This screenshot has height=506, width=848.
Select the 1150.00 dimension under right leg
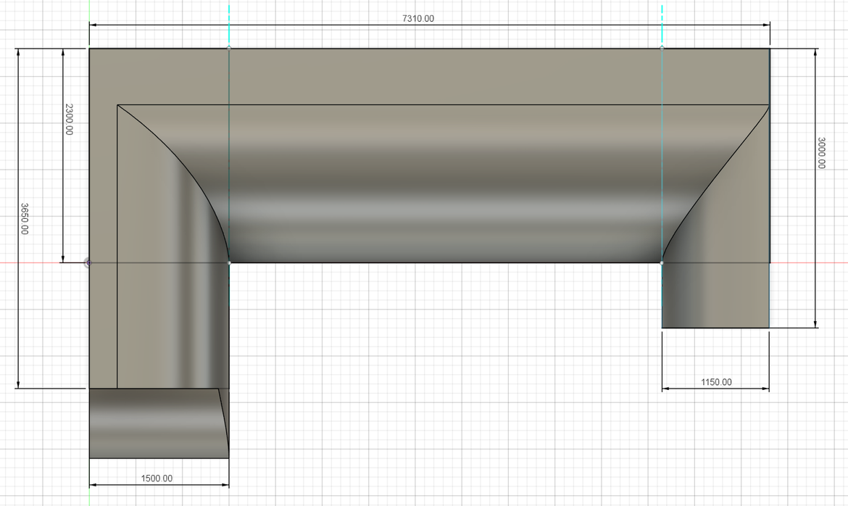(716, 381)
